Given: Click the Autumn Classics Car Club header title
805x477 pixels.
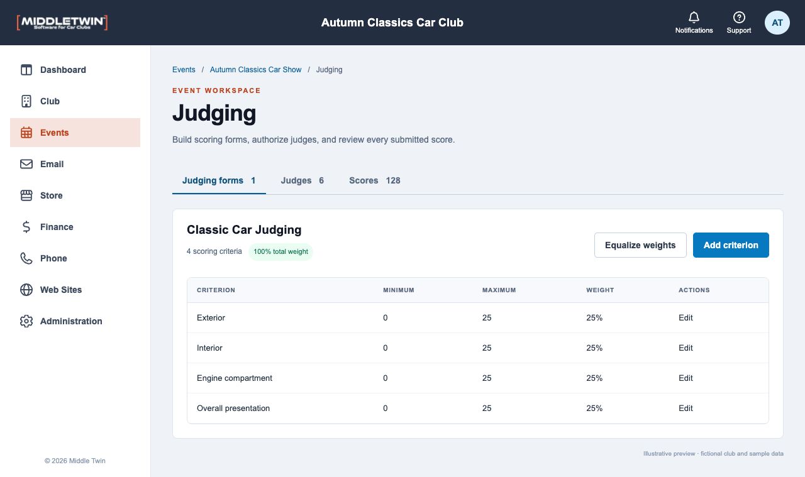Looking at the screenshot, I should [392, 23].
